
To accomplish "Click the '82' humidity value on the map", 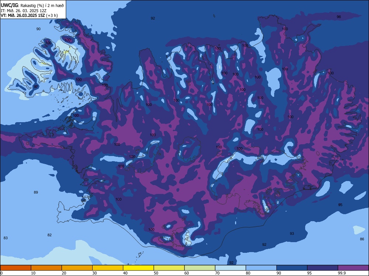I will pyautogui.click(x=49, y=235).
